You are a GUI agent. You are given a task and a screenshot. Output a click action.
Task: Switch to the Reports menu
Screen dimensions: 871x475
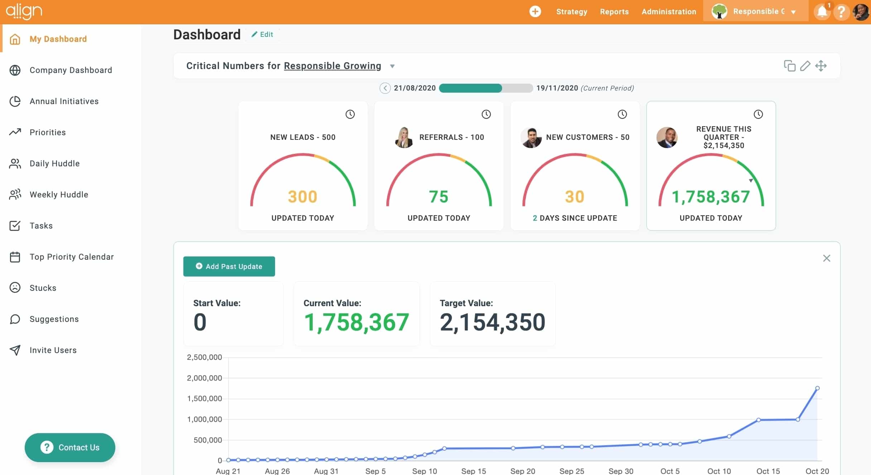point(614,11)
